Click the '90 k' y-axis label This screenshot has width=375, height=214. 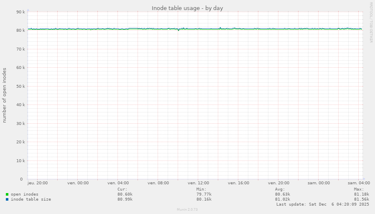point(20,12)
